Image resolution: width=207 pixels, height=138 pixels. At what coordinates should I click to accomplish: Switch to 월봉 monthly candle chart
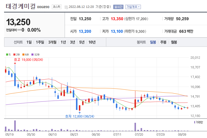point(174,42)
